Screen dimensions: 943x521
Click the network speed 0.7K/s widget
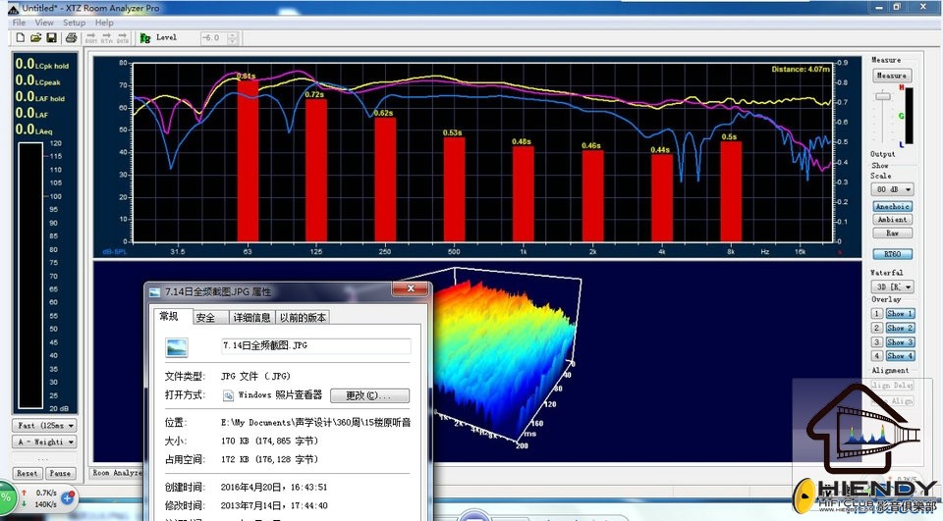39,498
